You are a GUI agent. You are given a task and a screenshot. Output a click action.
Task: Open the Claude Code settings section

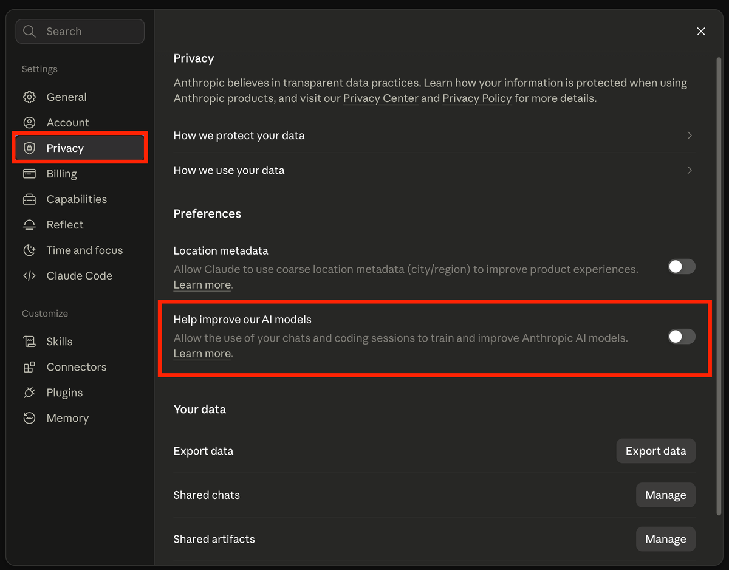coord(80,276)
